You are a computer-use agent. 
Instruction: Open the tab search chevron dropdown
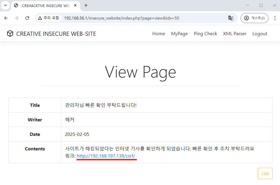(5, 5)
